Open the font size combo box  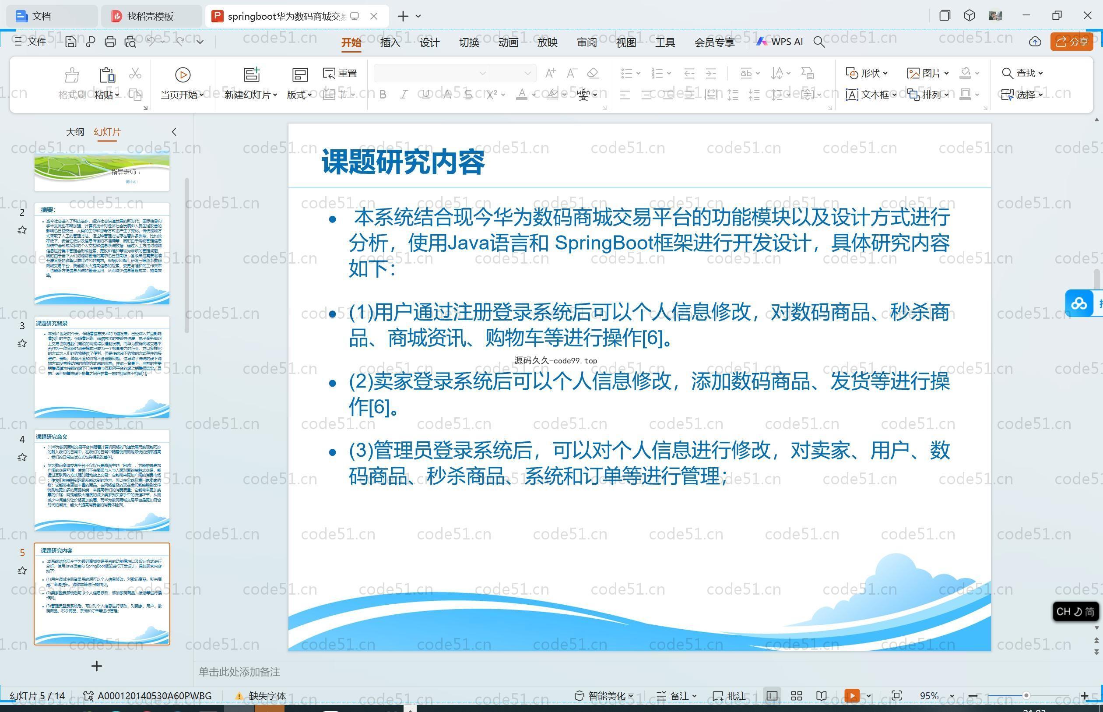[x=513, y=73]
